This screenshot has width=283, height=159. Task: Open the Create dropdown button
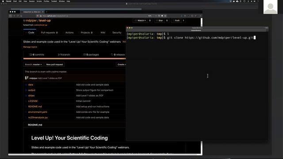coord(121,64)
